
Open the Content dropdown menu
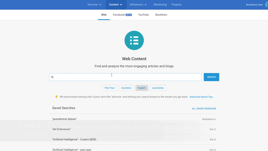click(x=116, y=5)
